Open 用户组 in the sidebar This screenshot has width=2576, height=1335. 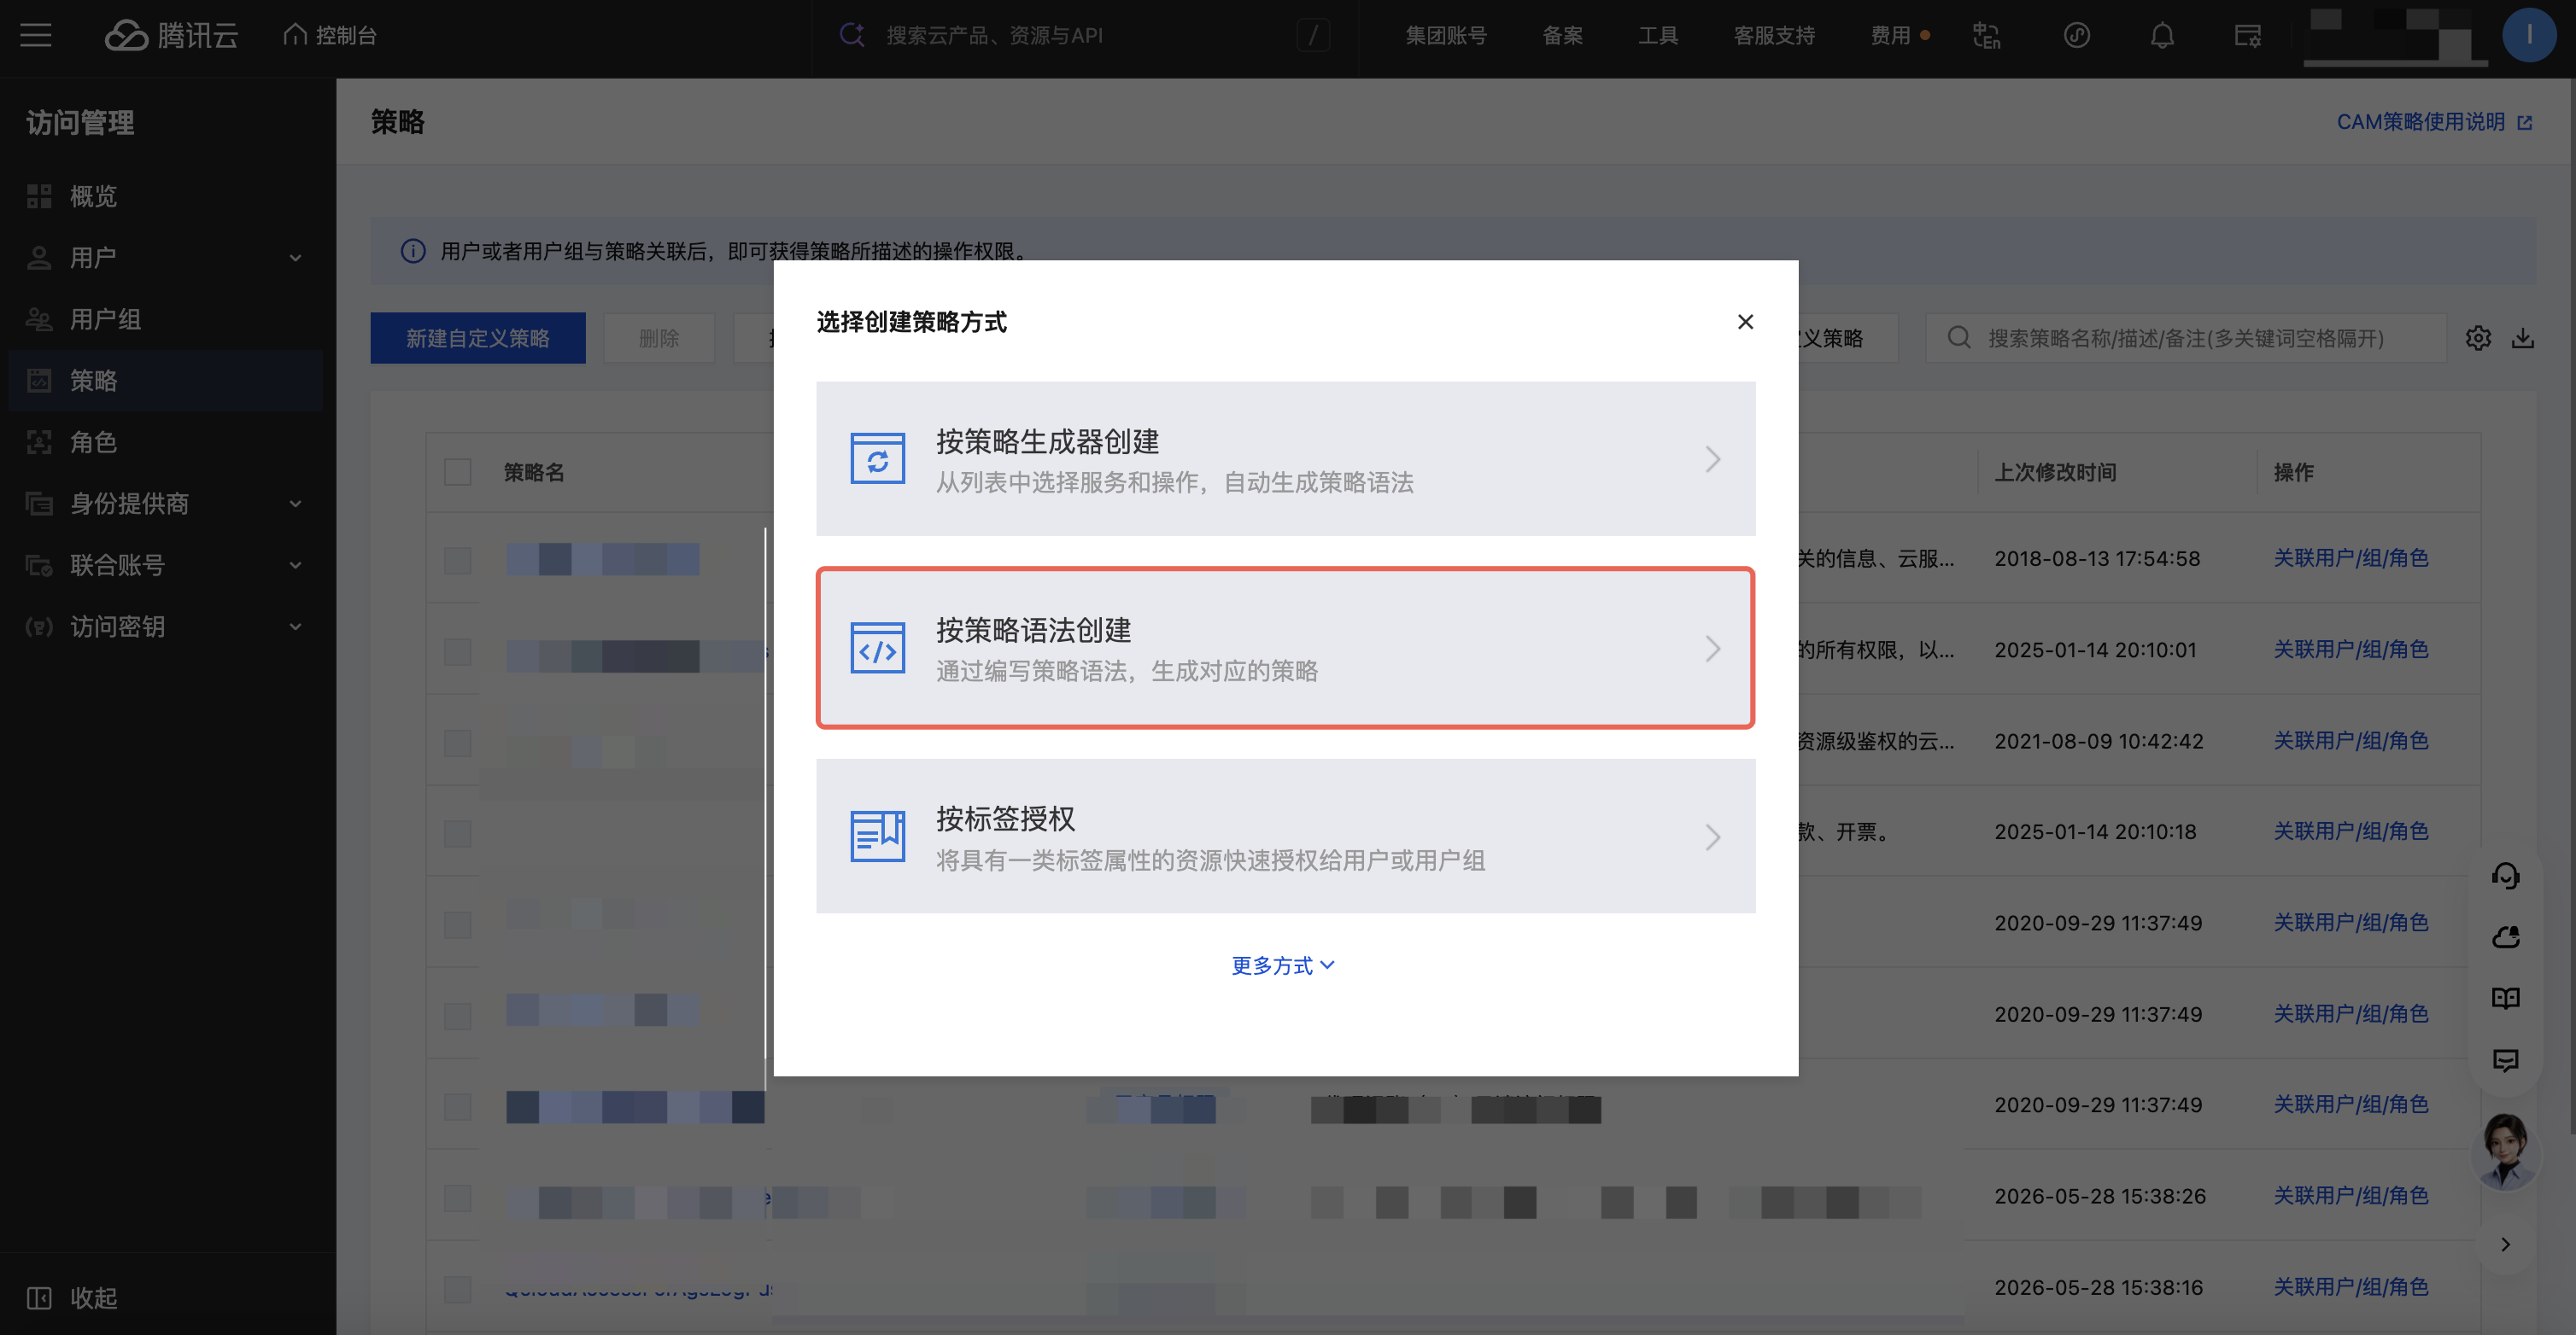166,318
